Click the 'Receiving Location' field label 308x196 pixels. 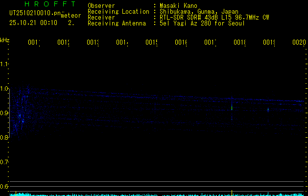[118, 11]
